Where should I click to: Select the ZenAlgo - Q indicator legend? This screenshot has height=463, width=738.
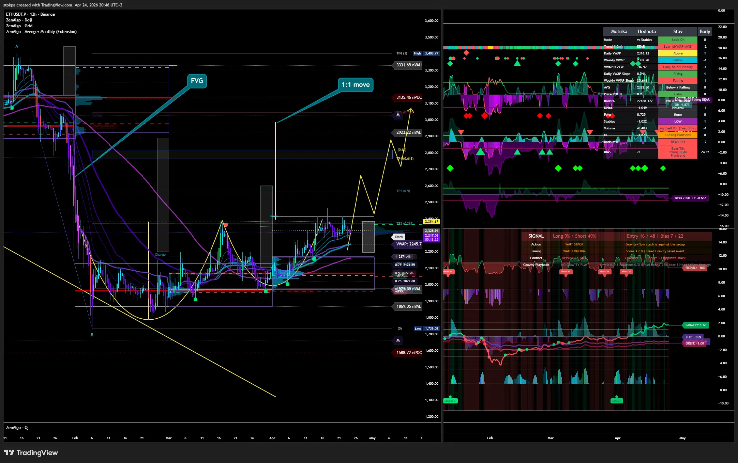[x=17, y=428]
